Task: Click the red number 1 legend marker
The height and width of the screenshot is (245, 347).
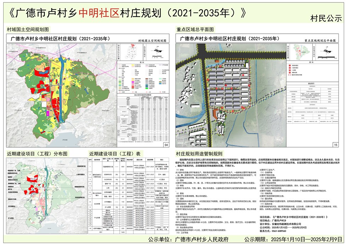Action: [290, 66]
